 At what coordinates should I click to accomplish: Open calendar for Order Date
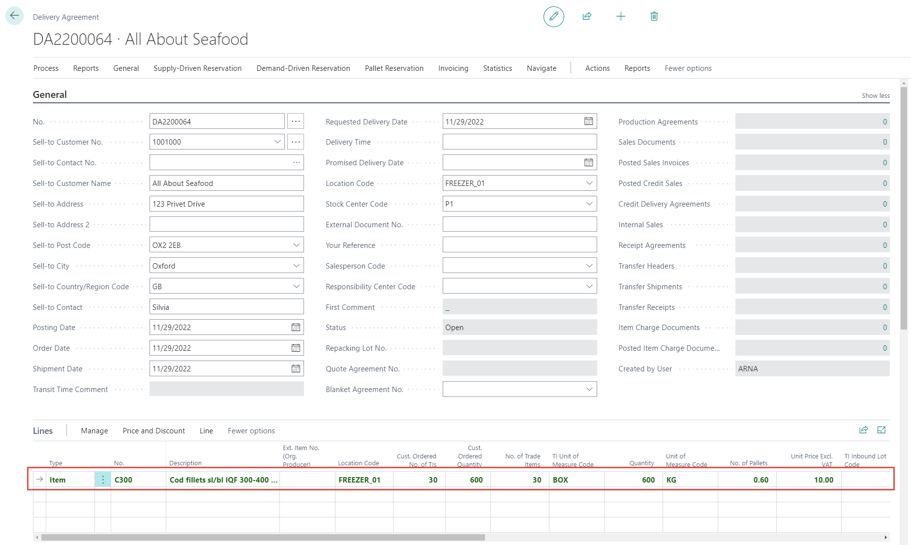(296, 348)
